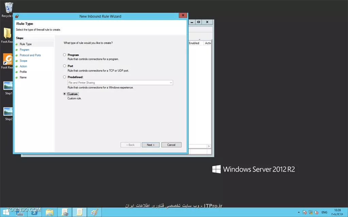Open the taskbar clock showing 10:39
This screenshot has width=348, height=217.
pos(337,212)
